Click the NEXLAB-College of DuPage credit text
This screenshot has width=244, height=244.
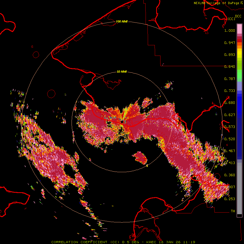(x=216, y=3)
